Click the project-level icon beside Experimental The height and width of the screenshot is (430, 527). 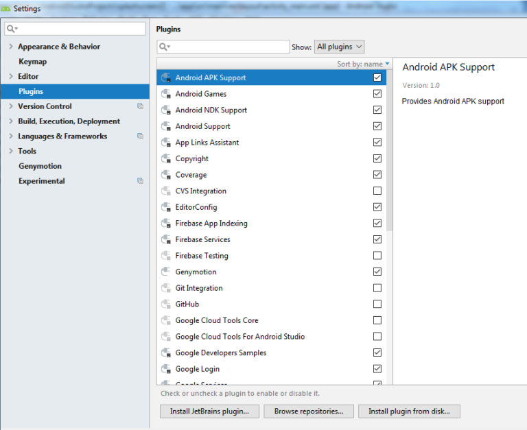[140, 181]
